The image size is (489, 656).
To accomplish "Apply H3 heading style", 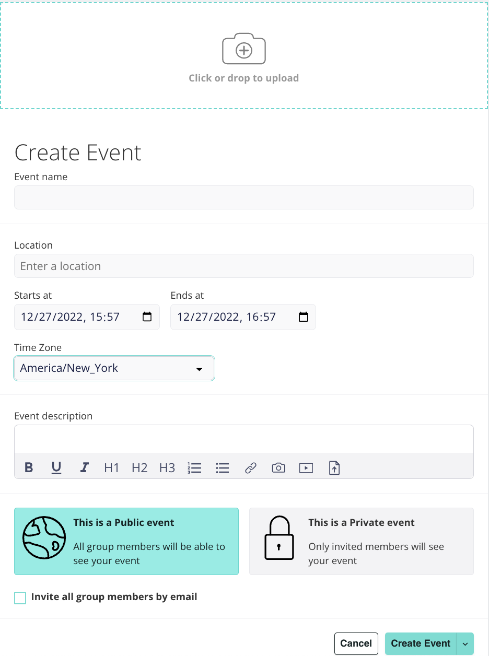I will 167,467.
